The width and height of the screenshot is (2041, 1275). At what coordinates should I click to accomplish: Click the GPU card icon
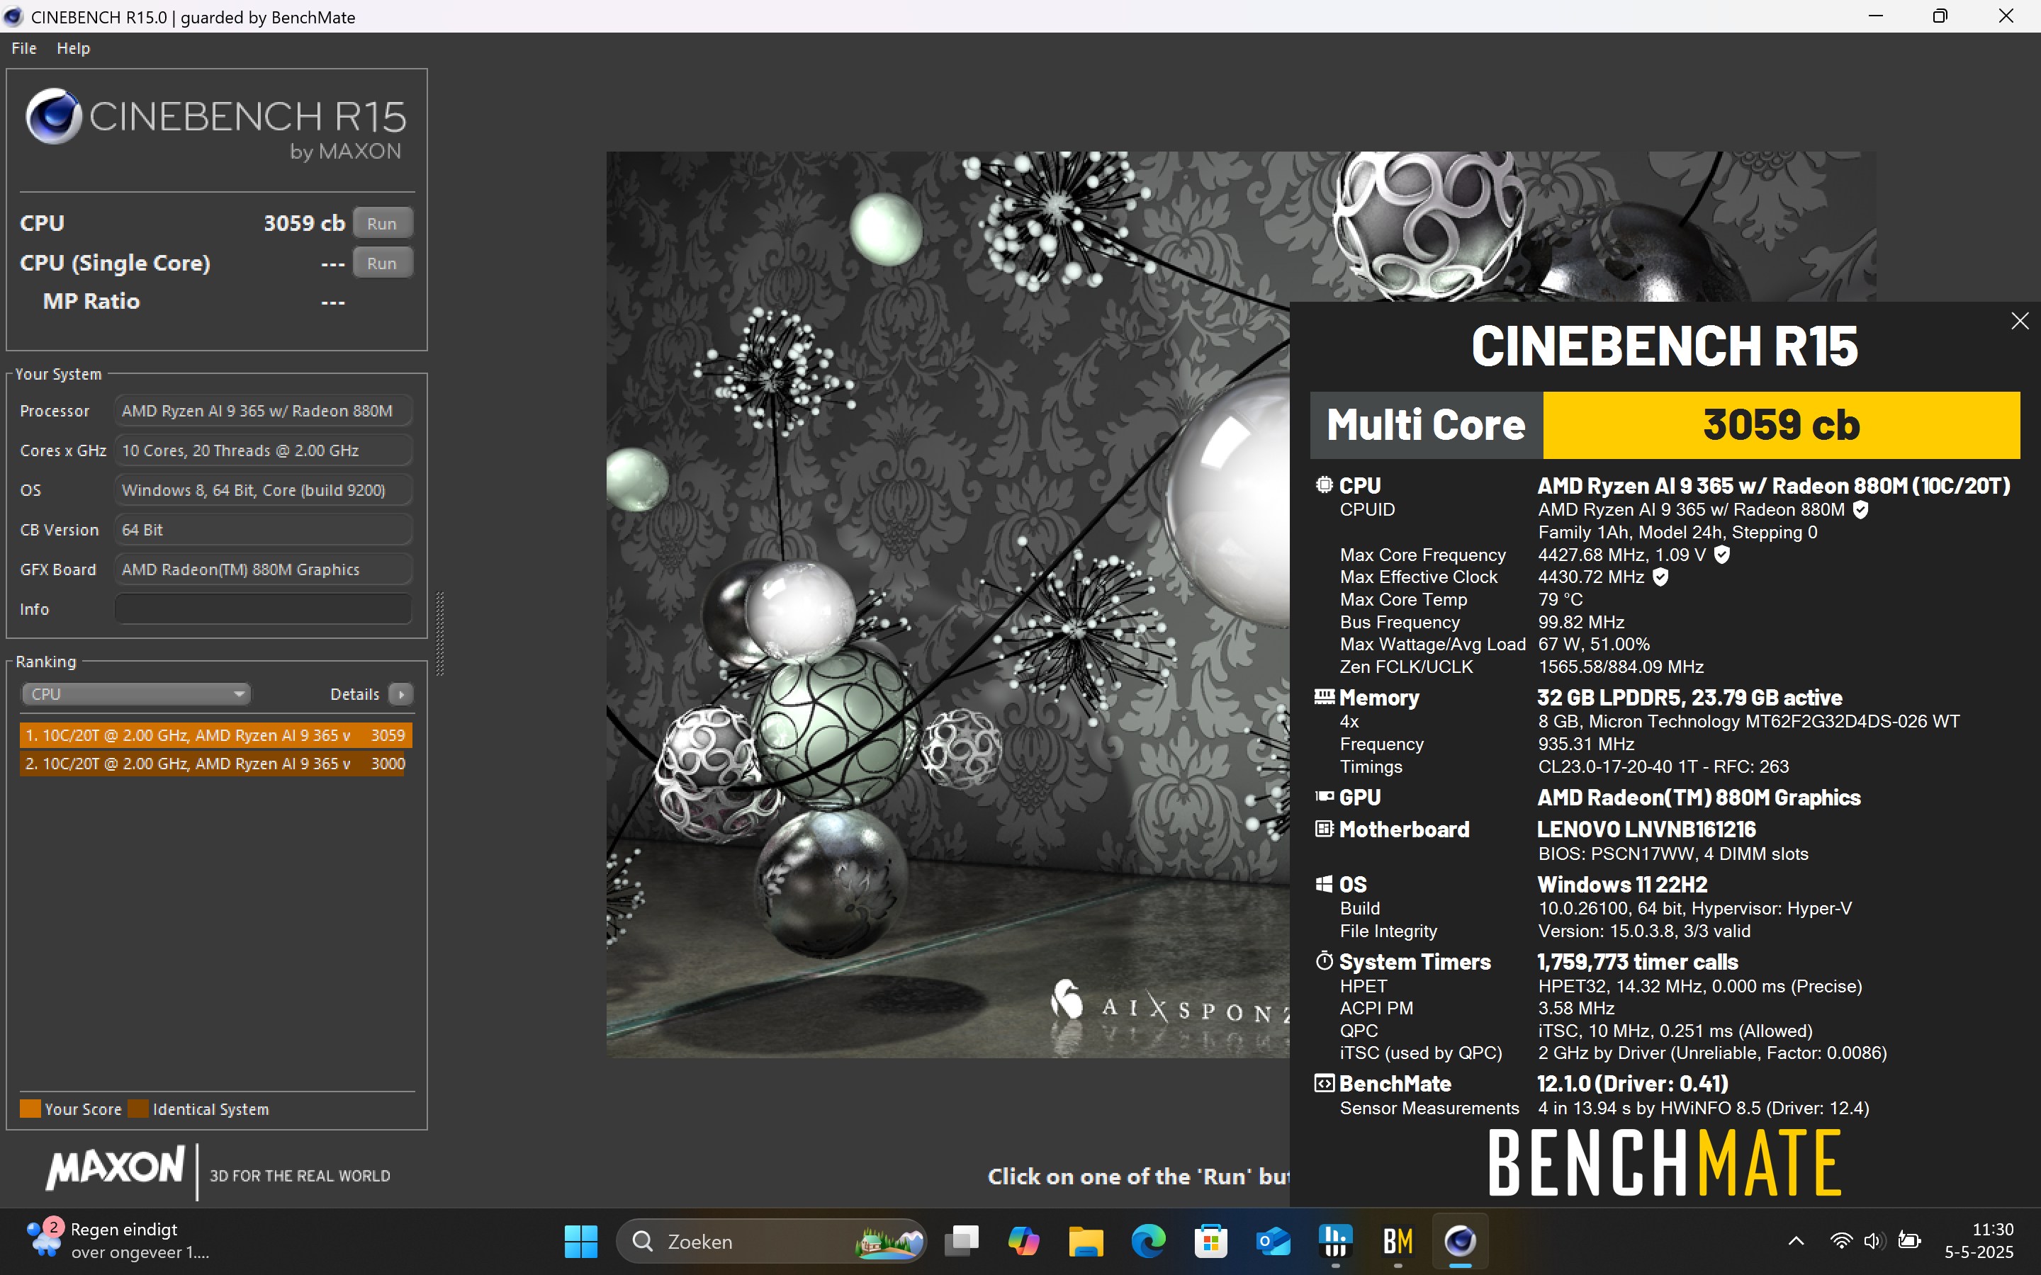[x=1324, y=796]
